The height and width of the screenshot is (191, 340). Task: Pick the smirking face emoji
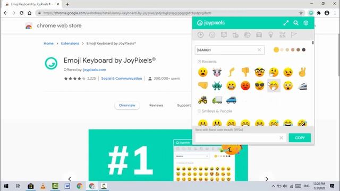(288, 72)
